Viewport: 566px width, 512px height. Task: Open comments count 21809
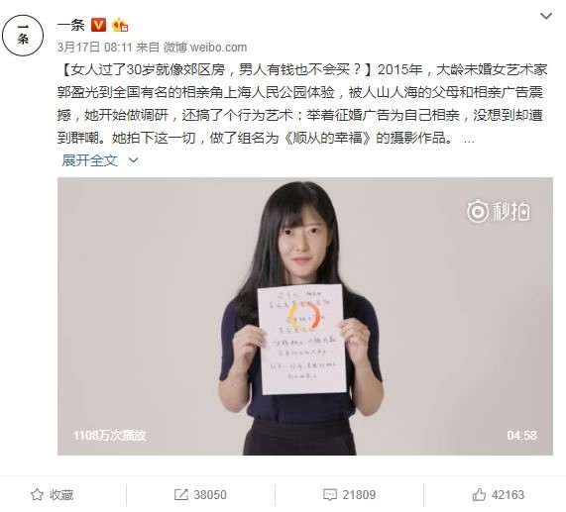tap(359, 495)
